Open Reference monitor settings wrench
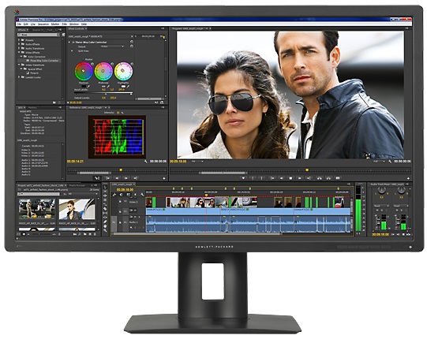427x339 pixels. click(146, 162)
